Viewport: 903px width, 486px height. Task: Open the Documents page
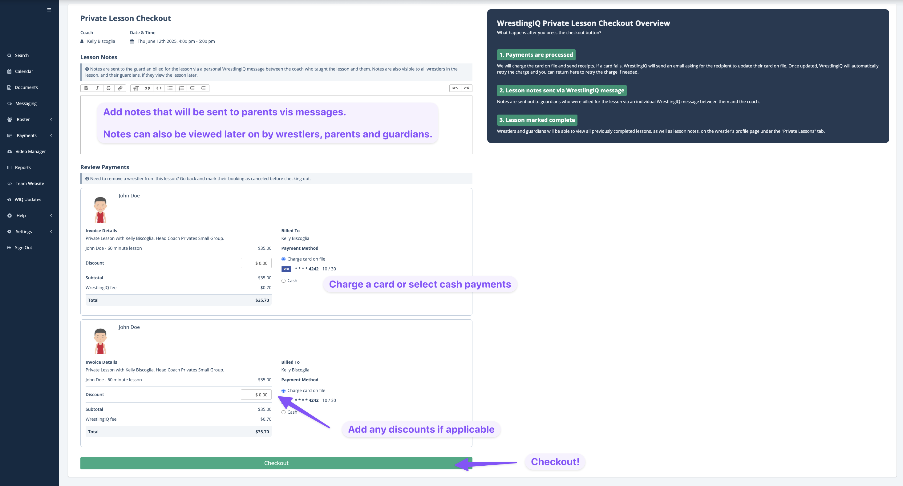(x=26, y=88)
